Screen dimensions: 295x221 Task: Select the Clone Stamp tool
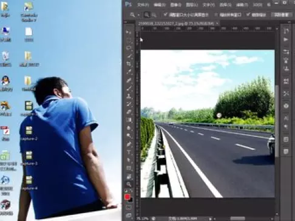[x=129, y=97]
